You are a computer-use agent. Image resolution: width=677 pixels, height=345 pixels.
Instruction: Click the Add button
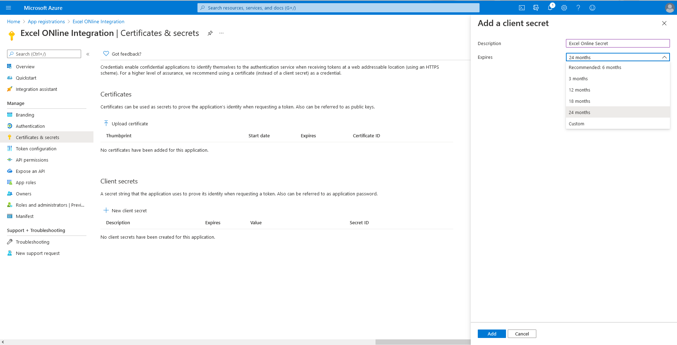[x=492, y=334]
